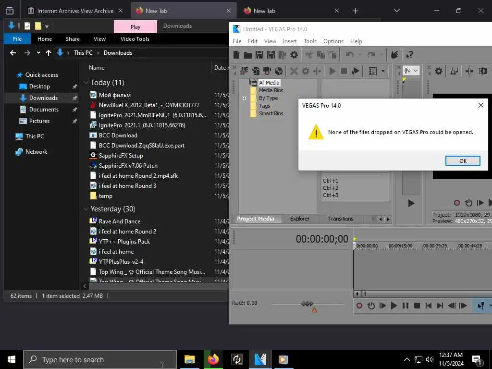Click Split Screen View icon in preview
The height and width of the screenshot is (369, 492).
(482, 71)
